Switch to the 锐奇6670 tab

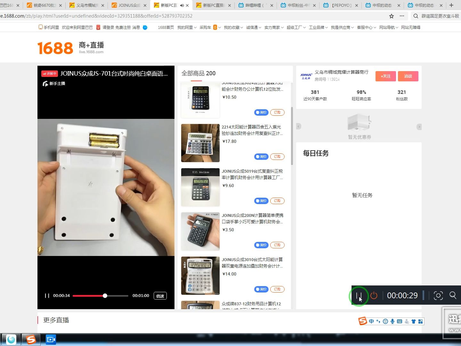tap(44, 5)
